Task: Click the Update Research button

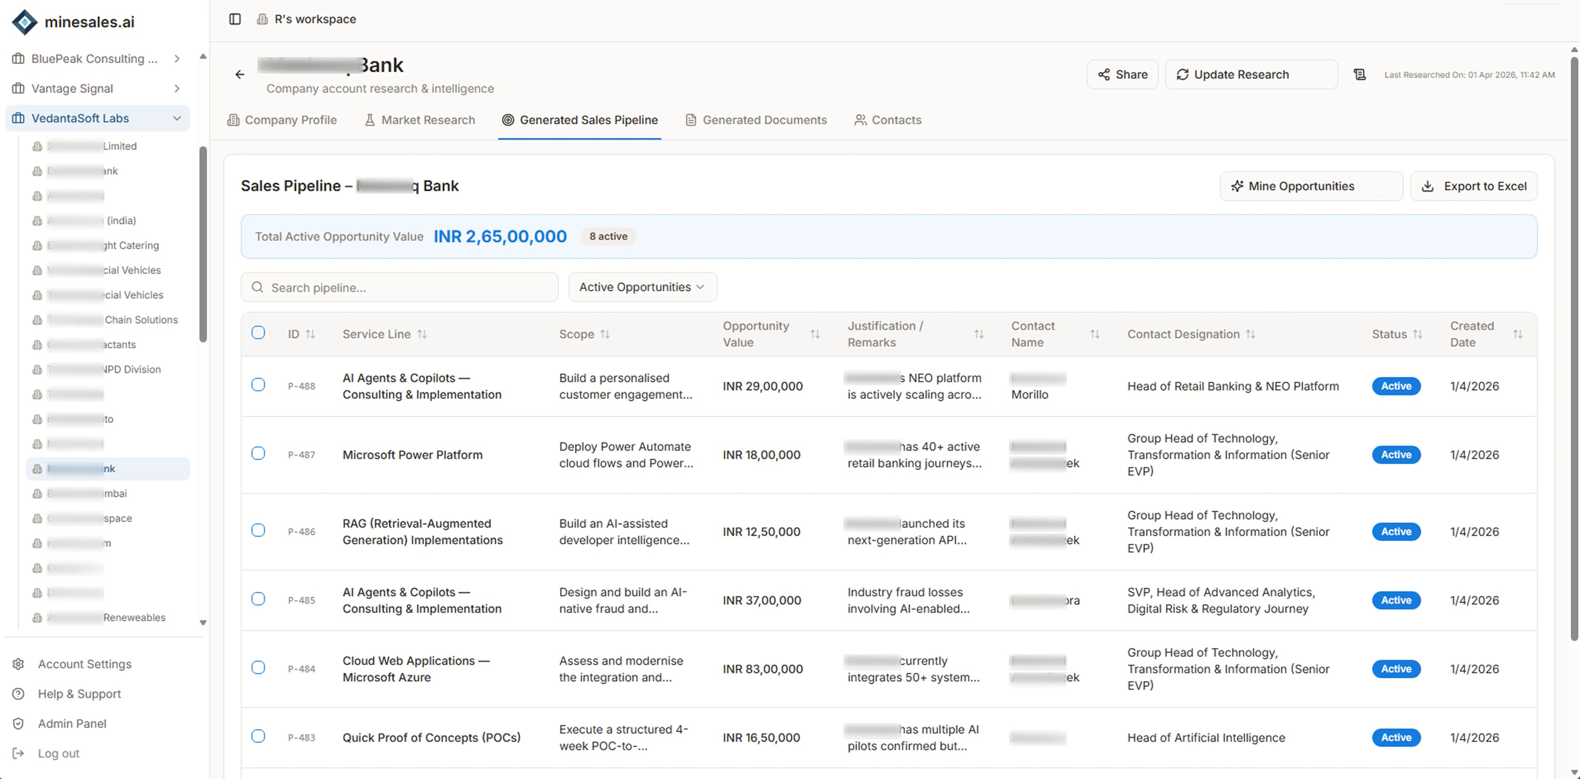Action: (1251, 74)
